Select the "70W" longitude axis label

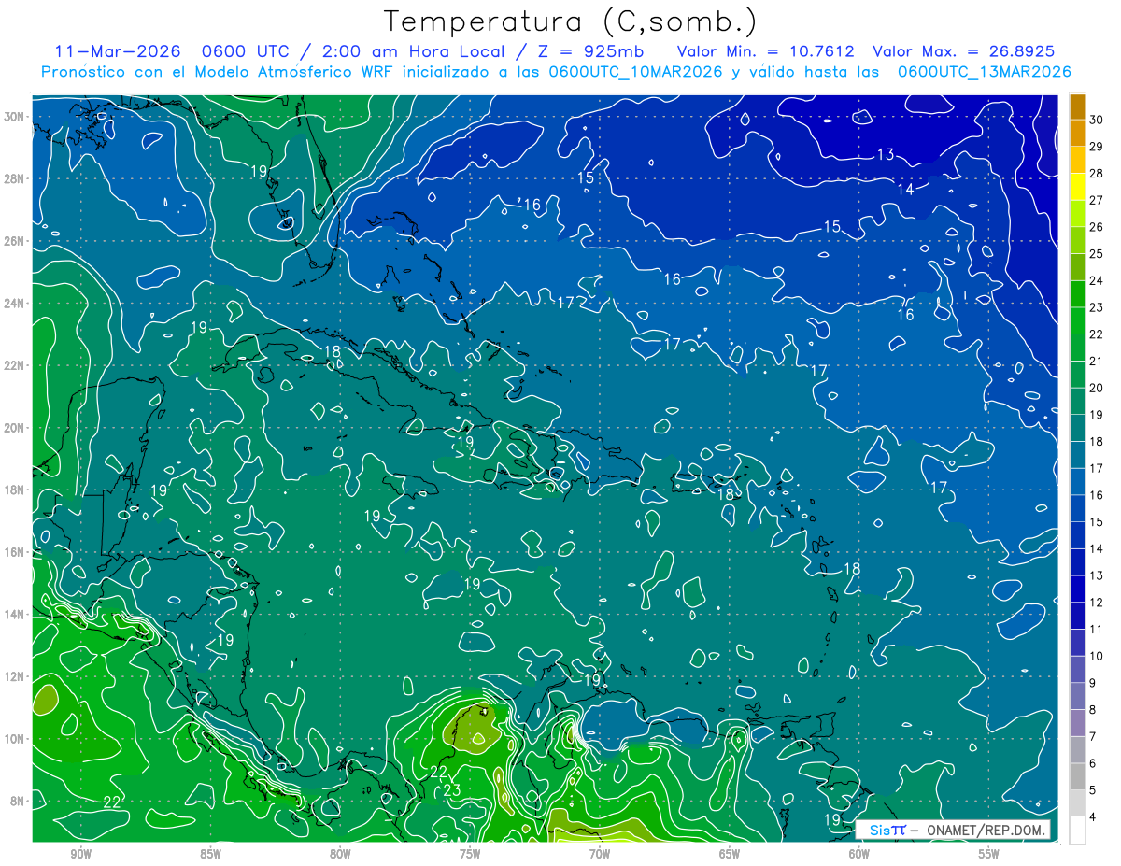pos(600,854)
